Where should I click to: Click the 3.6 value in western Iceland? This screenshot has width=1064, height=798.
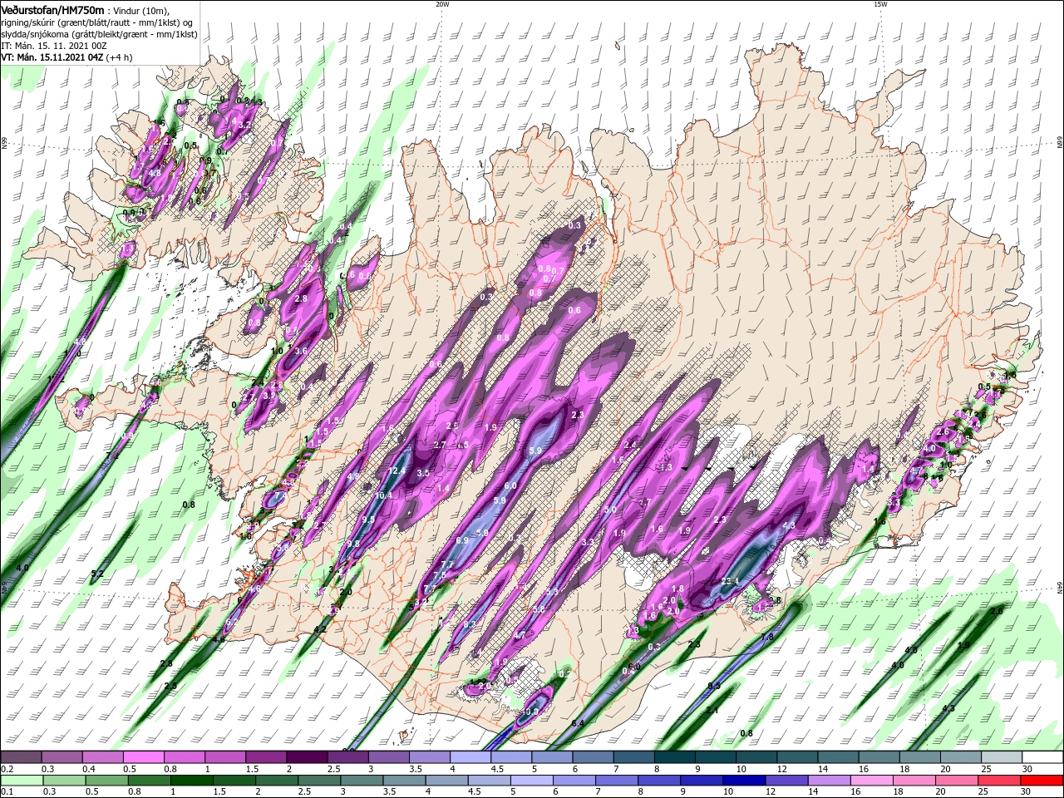pyautogui.click(x=301, y=352)
